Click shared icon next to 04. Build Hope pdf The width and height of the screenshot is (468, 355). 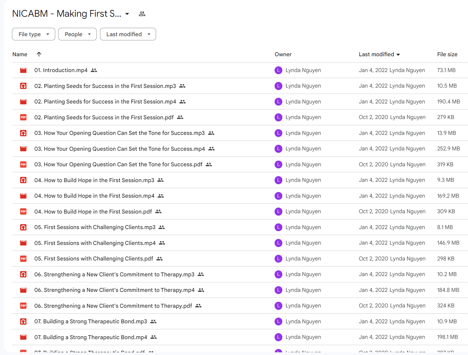[158, 211]
